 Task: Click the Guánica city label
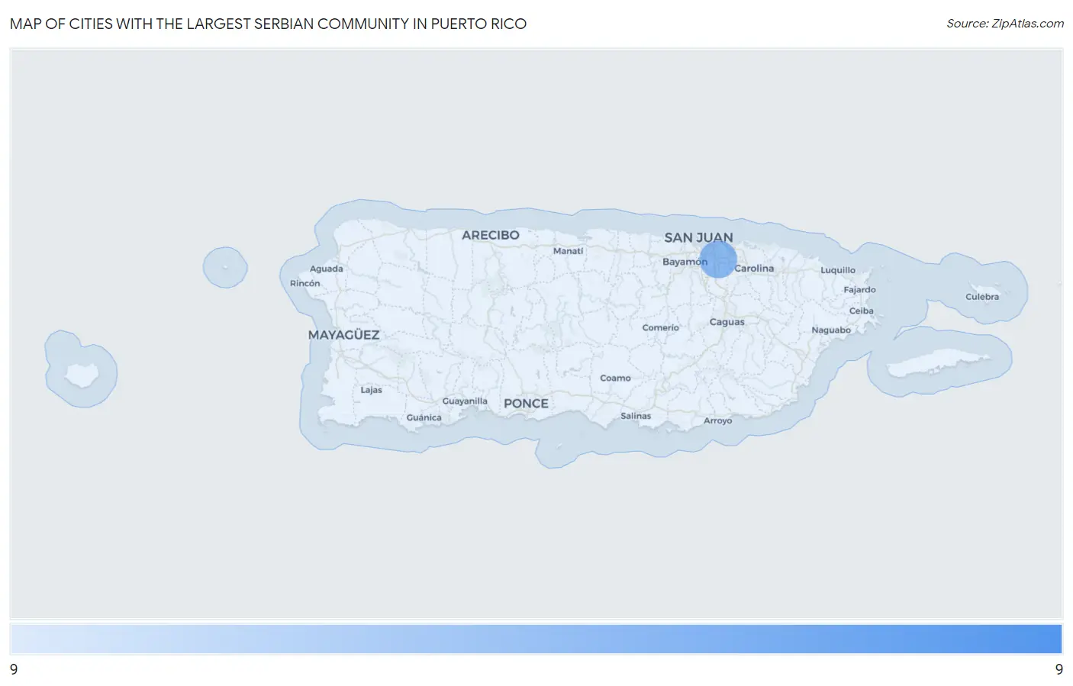point(424,417)
